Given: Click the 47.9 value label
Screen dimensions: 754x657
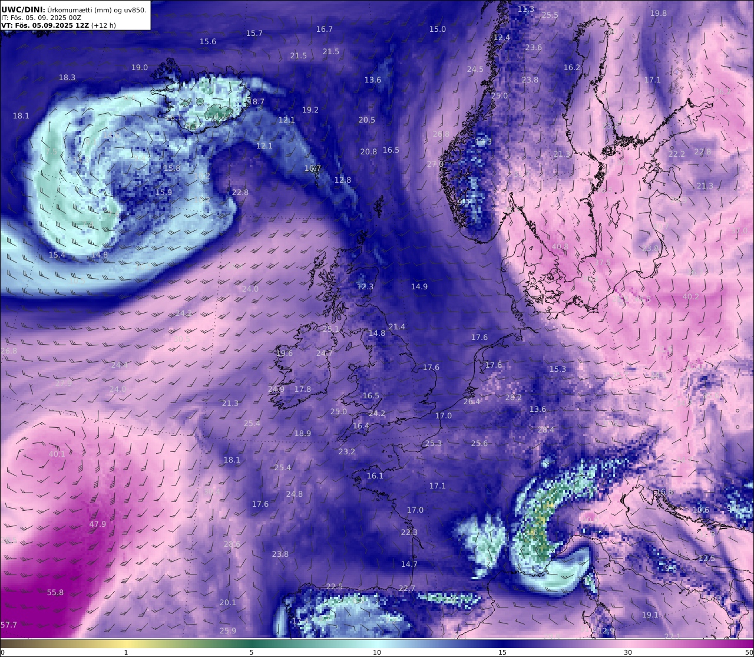Looking at the screenshot, I should tap(98, 524).
